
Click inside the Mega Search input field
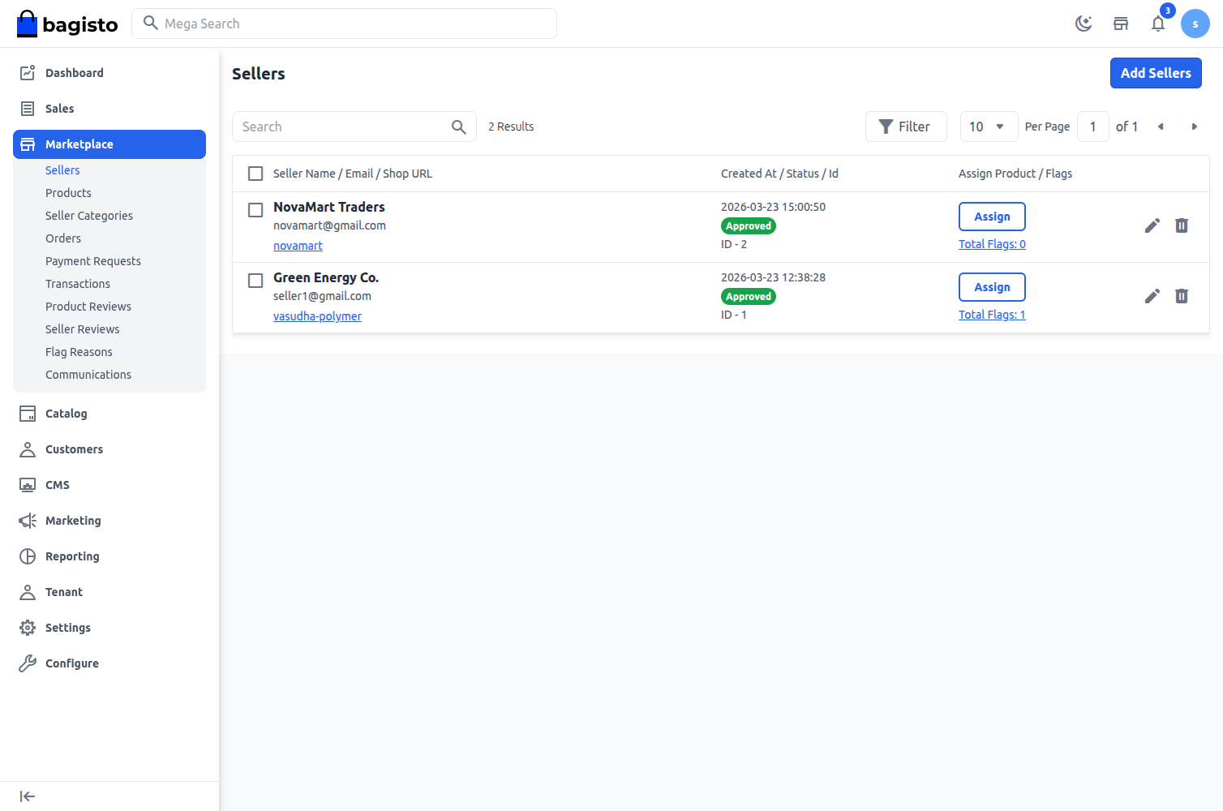(x=344, y=24)
